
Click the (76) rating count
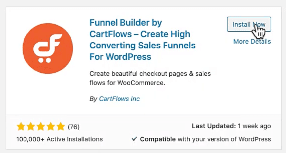[x=73, y=127]
